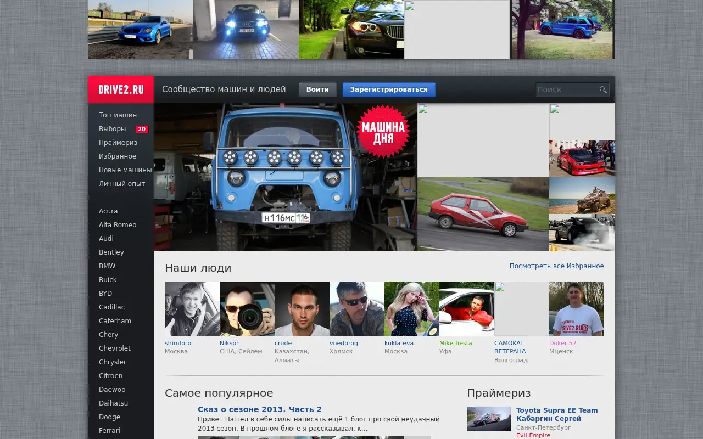703x439 pixels.
Task: Open vnedorog's profile picture
Action: pyautogui.click(x=357, y=309)
